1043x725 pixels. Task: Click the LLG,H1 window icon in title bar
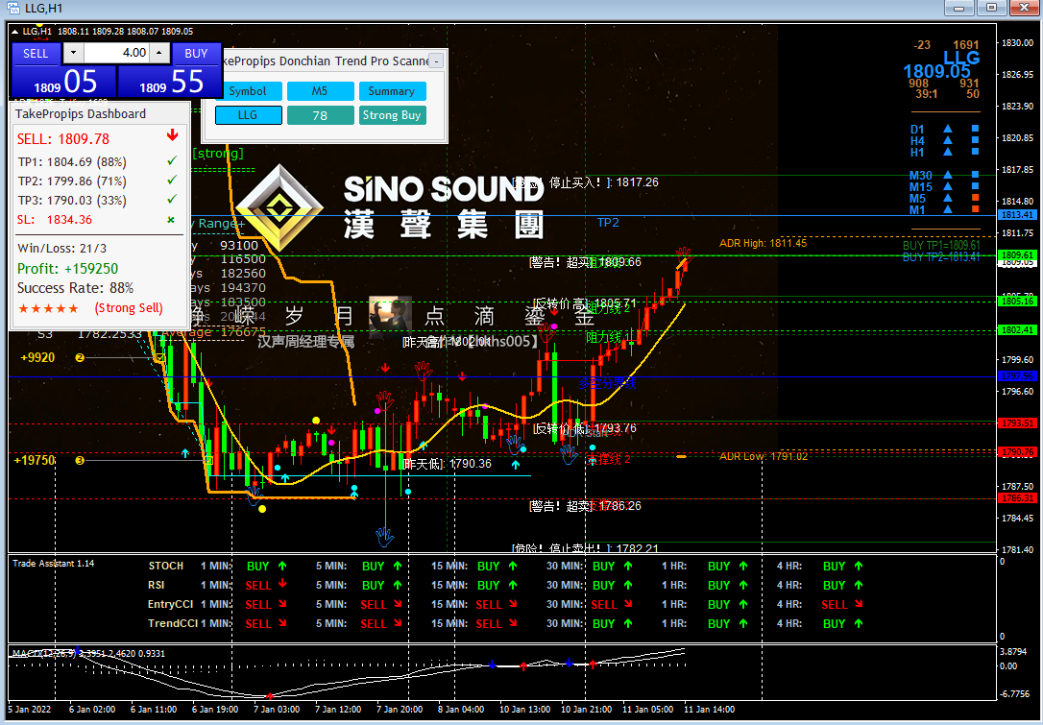pos(12,8)
